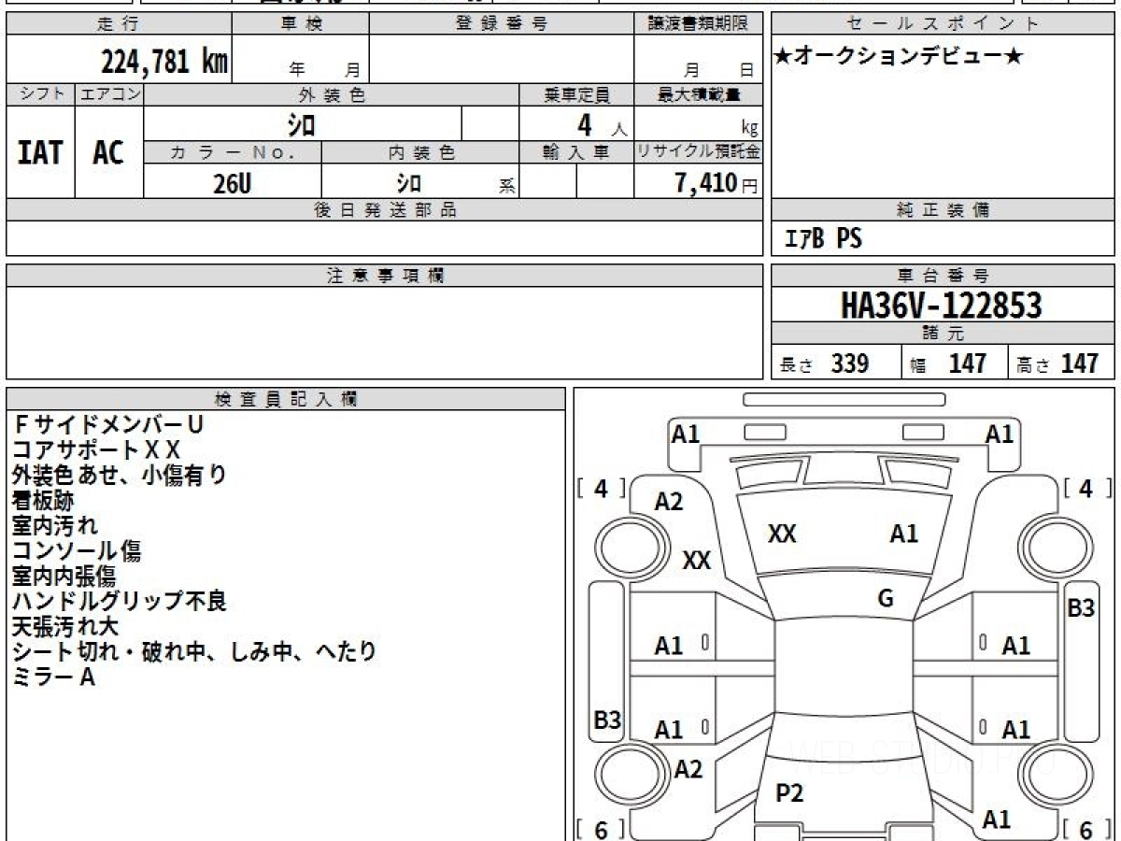Select the note 外装色あせ、小傷有り

(120, 475)
